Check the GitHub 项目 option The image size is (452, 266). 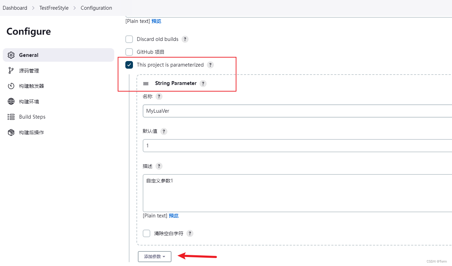(x=129, y=52)
